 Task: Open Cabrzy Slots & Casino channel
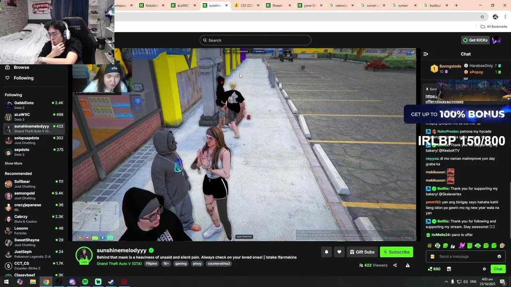(34, 219)
